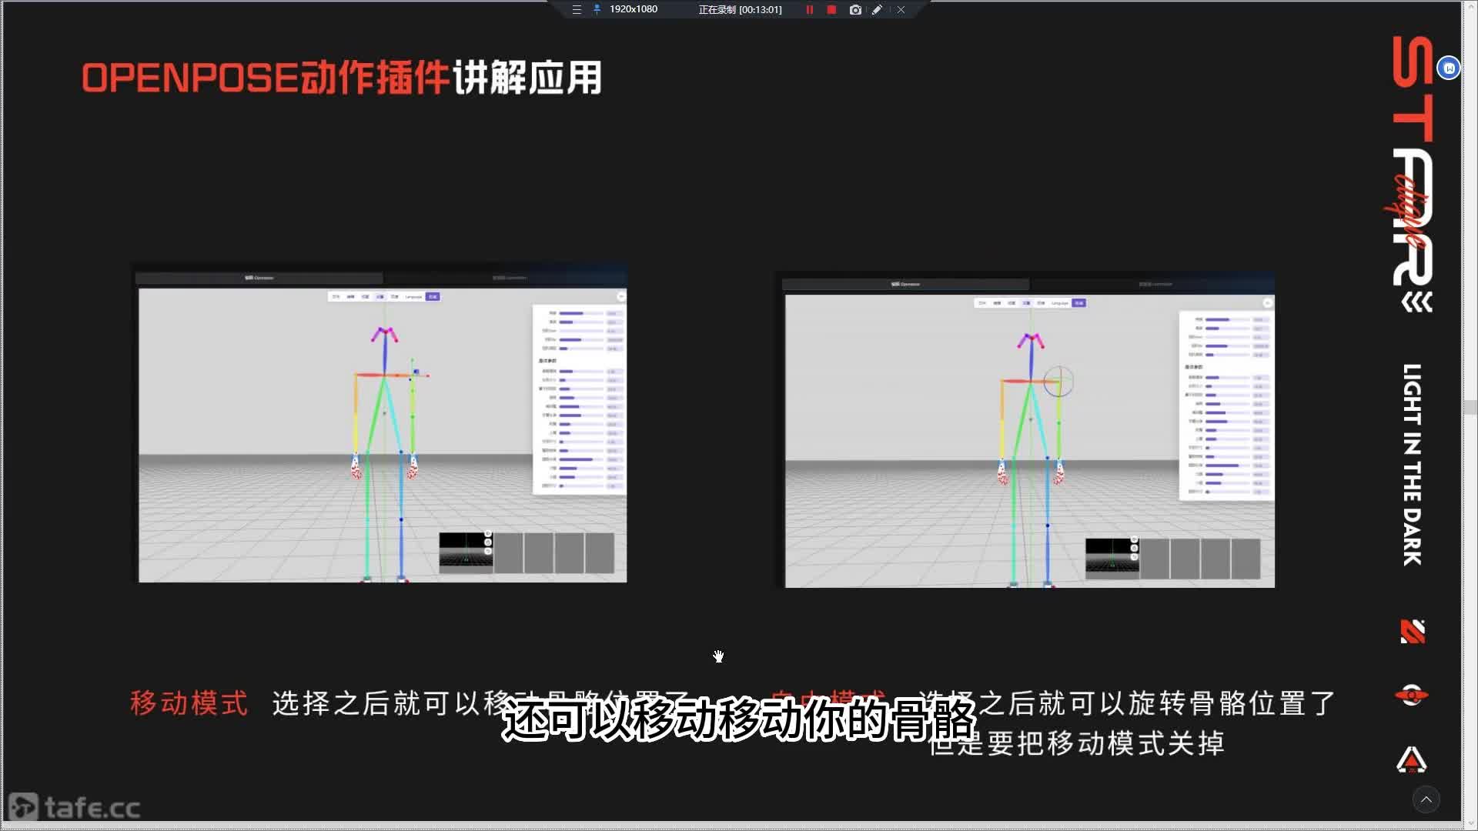This screenshot has width=1478, height=831.
Task: Open the recorder hamburger menu
Action: [x=577, y=9]
